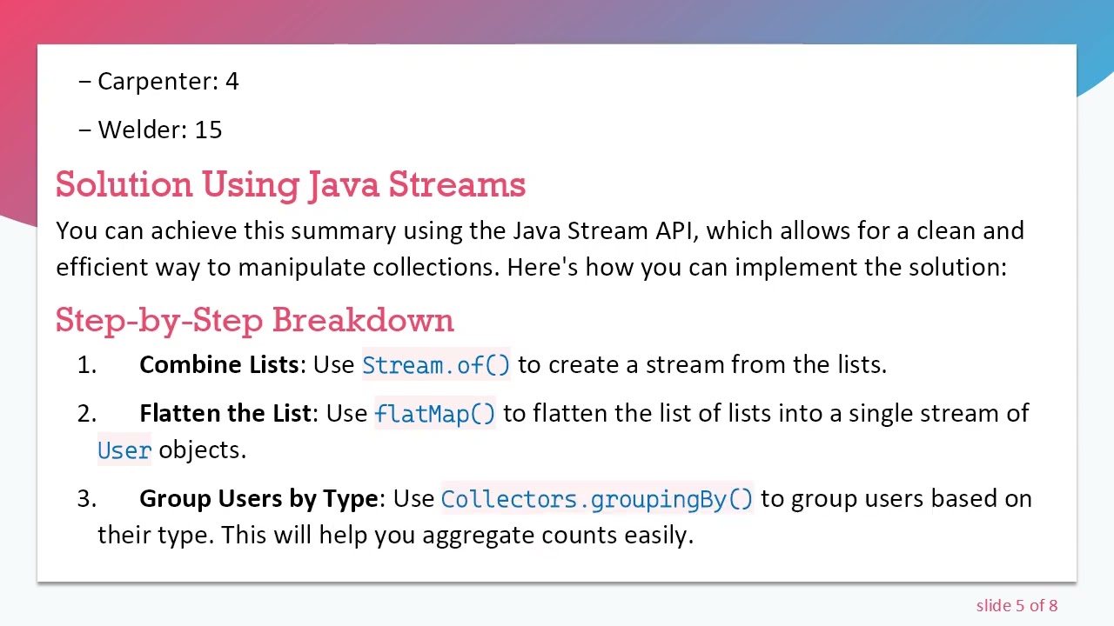Click the phrase single stream of

pyautogui.click(x=938, y=414)
